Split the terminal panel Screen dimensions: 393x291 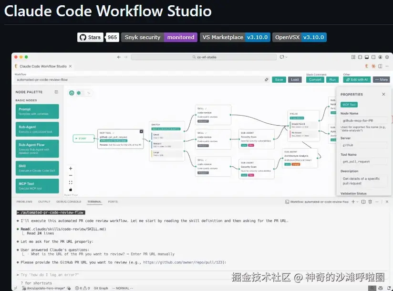point(363,202)
